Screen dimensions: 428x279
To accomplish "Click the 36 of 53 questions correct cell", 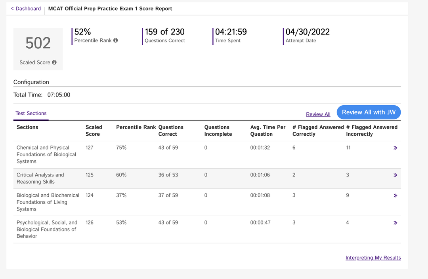I will point(168,175).
